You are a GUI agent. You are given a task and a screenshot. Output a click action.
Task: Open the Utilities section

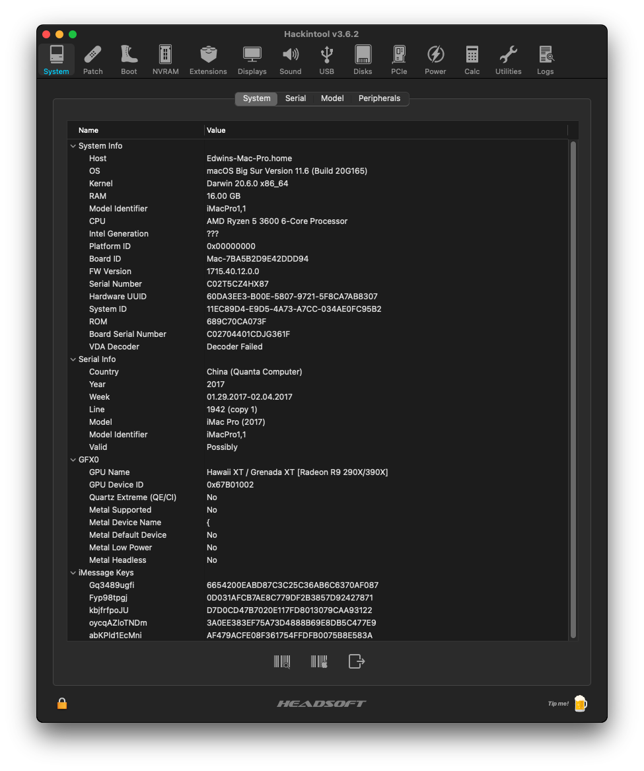508,59
